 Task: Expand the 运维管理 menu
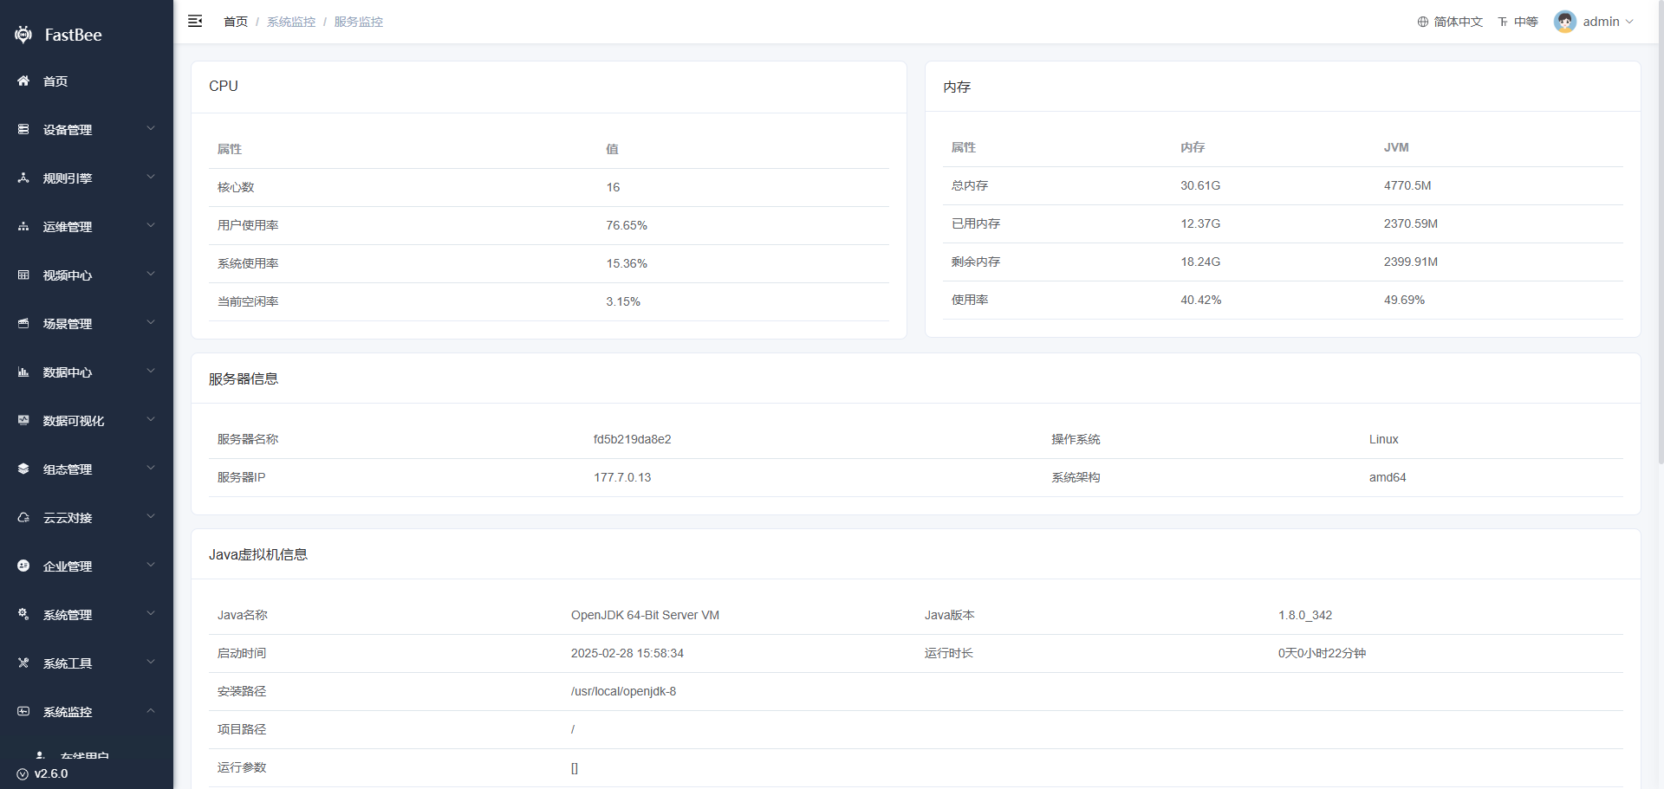[x=87, y=226]
